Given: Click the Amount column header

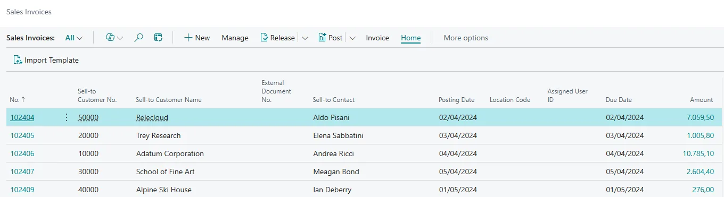Looking at the screenshot, I should pos(702,100).
